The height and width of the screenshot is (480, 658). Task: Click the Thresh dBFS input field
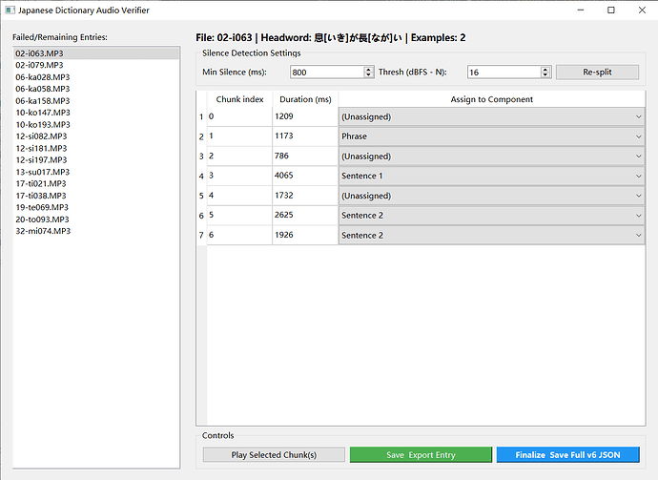tap(503, 73)
